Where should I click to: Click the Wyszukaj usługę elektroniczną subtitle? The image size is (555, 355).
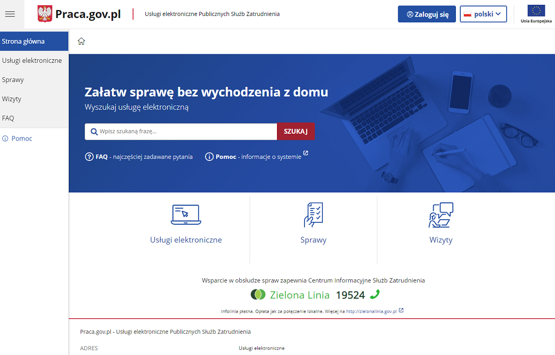click(x=137, y=107)
